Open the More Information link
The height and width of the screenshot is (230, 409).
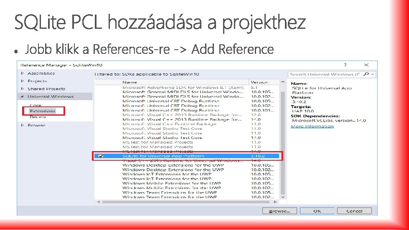click(x=312, y=126)
